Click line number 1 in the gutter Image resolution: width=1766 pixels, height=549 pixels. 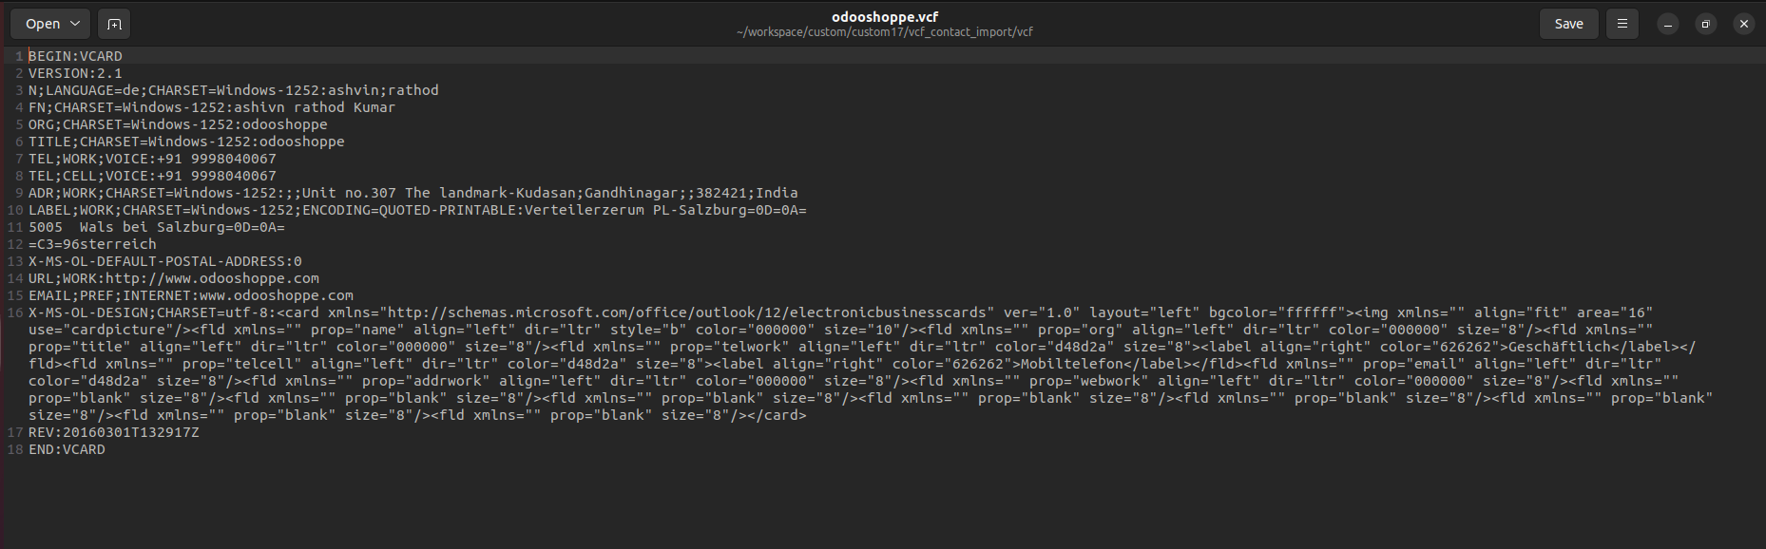pyautogui.click(x=18, y=56)
